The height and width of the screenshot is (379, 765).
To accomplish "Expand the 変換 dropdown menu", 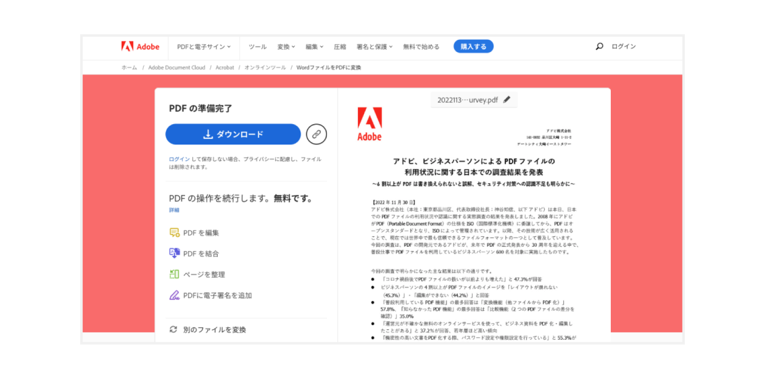I will [286, 46].
